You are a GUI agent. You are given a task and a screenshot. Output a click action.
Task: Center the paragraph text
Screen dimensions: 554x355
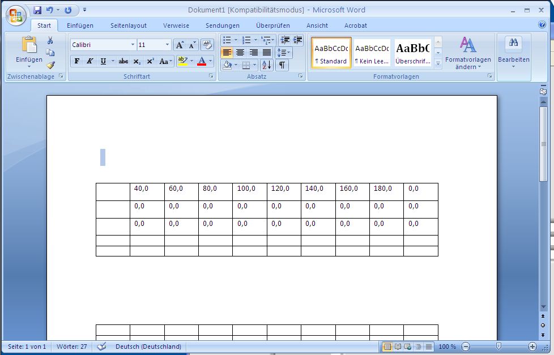[x=240, y=53]
